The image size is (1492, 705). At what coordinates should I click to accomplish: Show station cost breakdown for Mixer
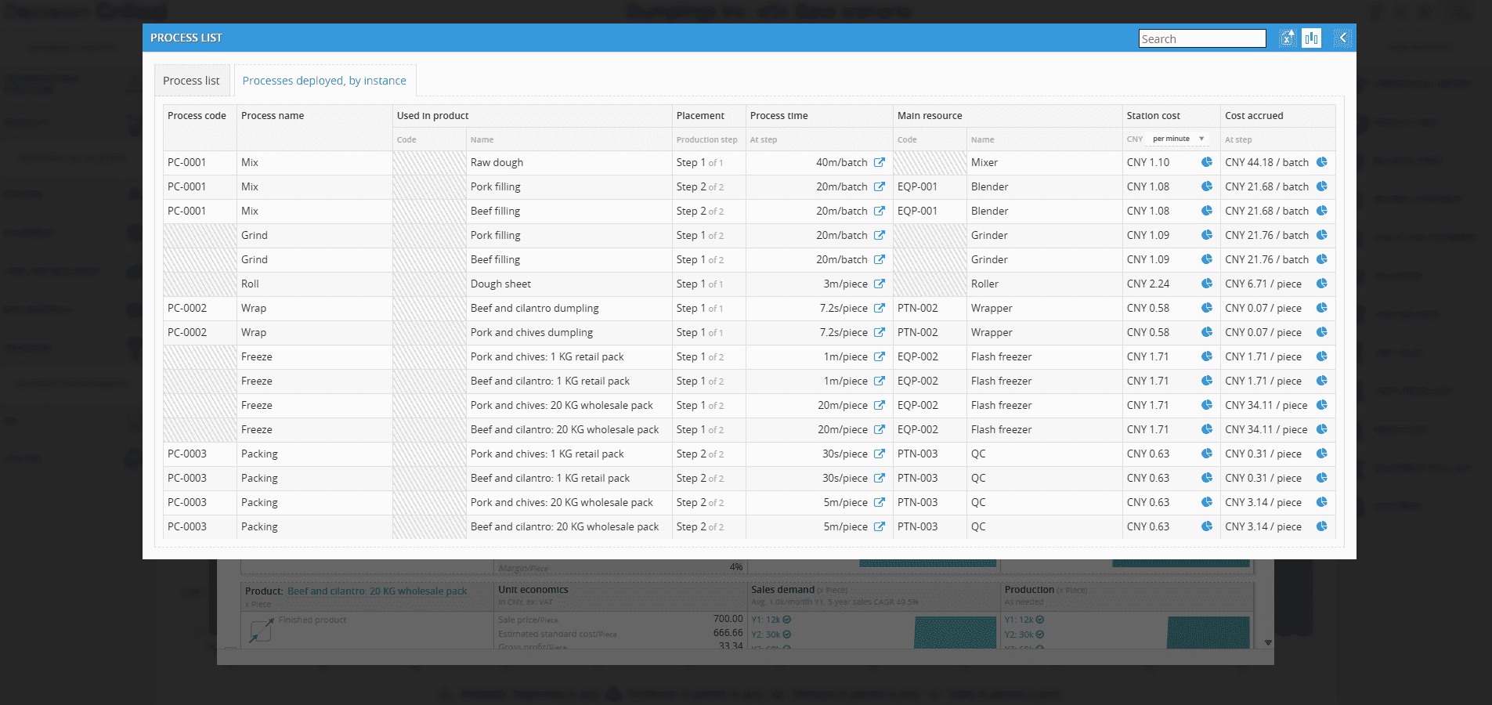click(x=1207, y=162)
